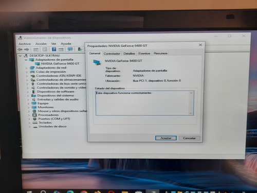Screen dimensions: 257x193
Task: Maximize the Administrador de dispositivos window
Action: coord(230,36)
